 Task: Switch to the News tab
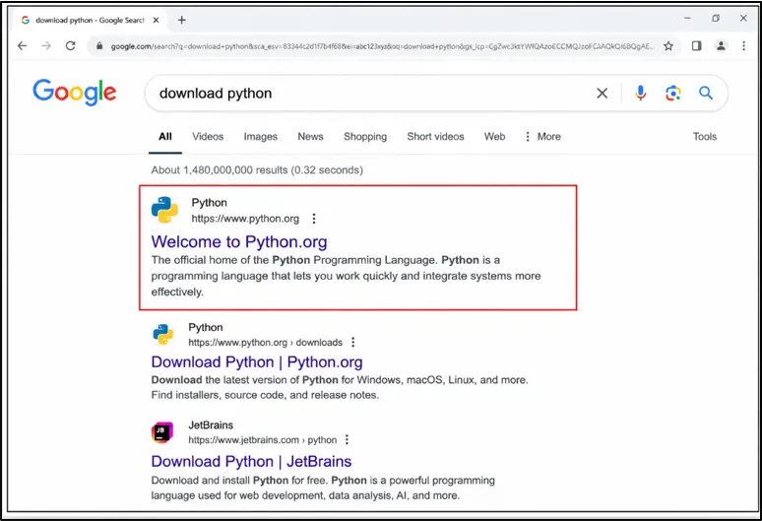310,137
